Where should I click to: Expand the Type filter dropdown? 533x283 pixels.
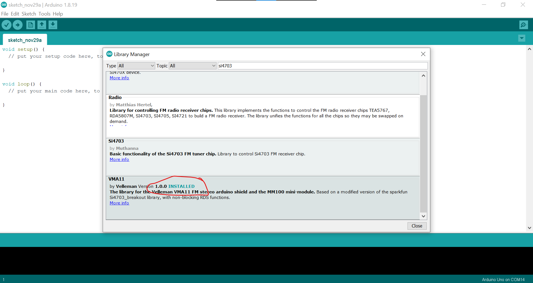coord(136,66)
